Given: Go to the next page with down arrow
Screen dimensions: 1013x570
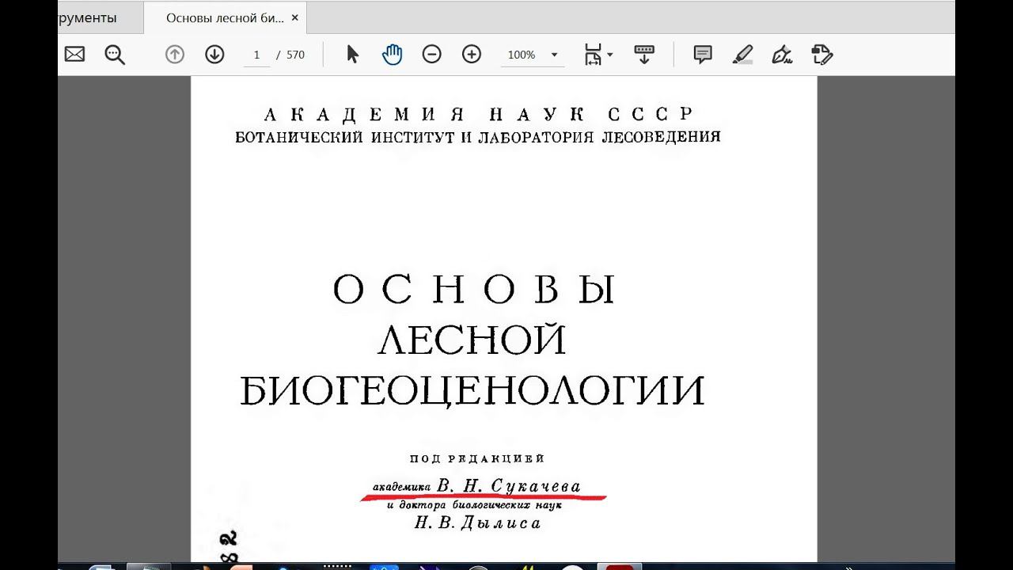Looking at the screenshot, I should pyautogui.click(x=214, y=55).
